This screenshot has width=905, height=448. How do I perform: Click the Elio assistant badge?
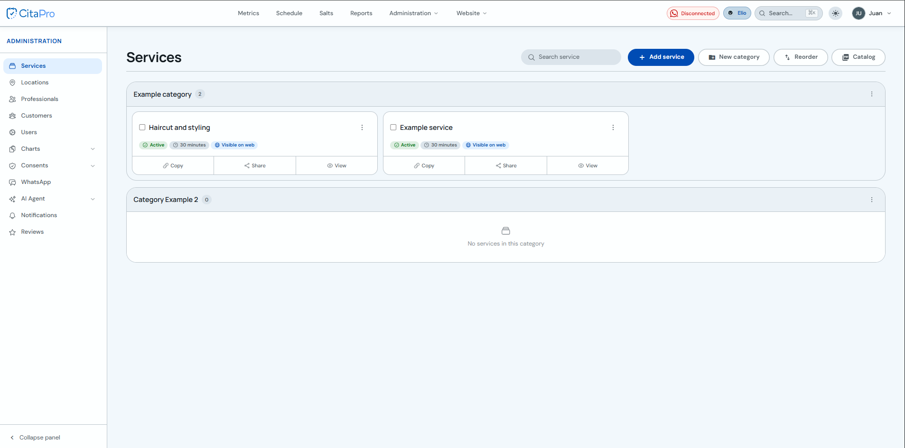(x=737, y=13)
